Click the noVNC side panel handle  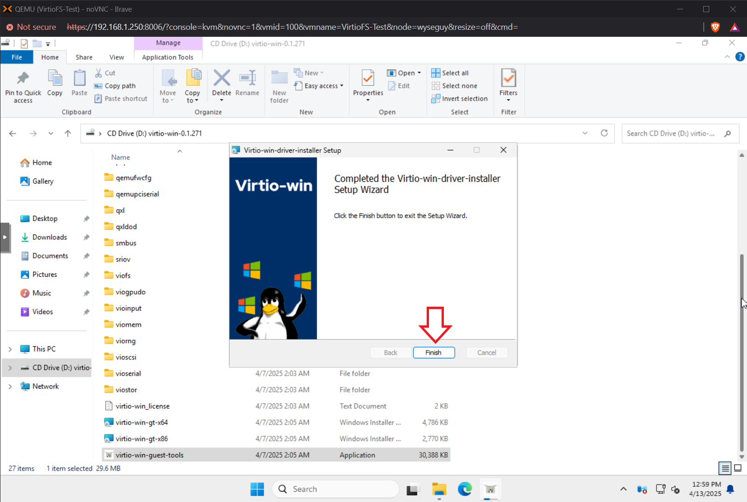tap(5, 237)
